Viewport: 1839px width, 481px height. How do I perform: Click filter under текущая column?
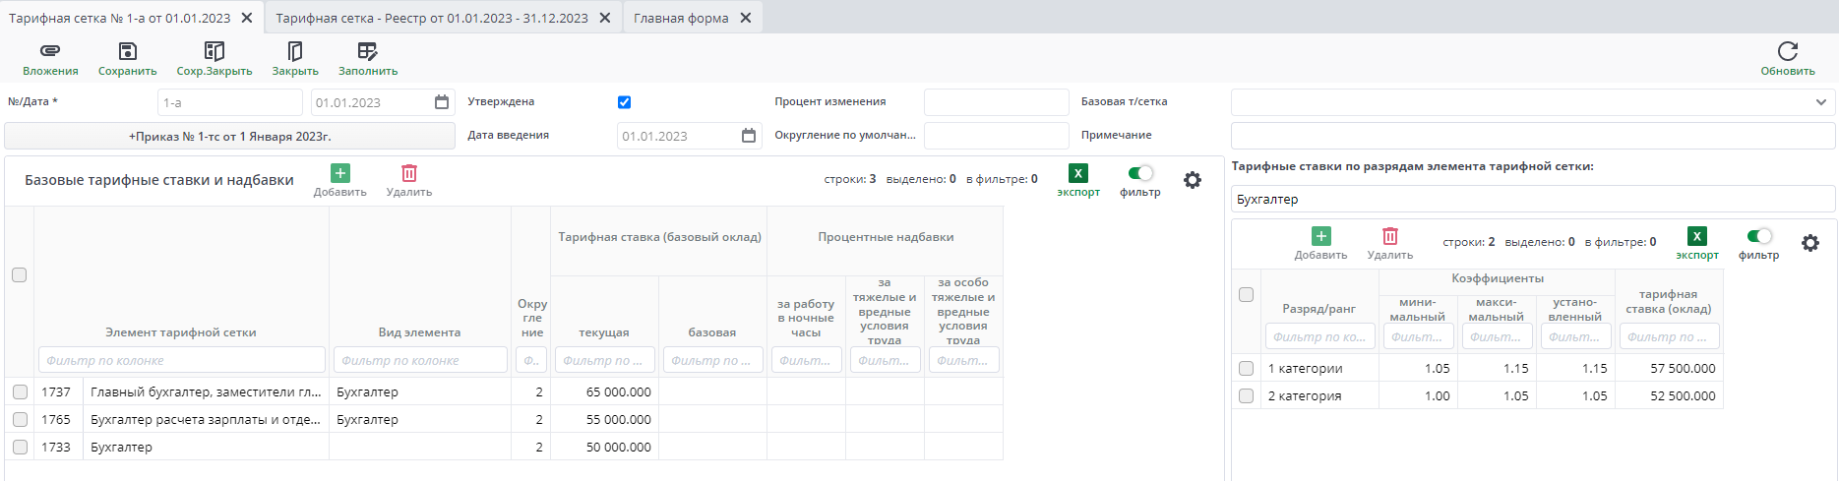[x=604, y=360]
